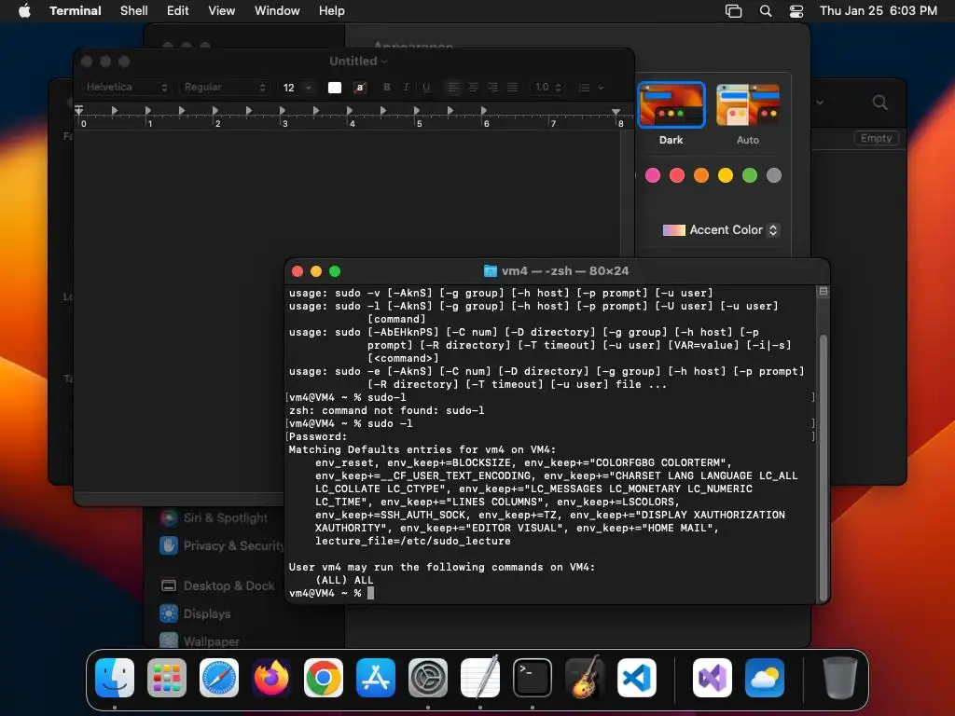Image resolution: width=955 pixels, height=716 pixels.
Task: Click the Empty button in the background window
Action: 876,138
